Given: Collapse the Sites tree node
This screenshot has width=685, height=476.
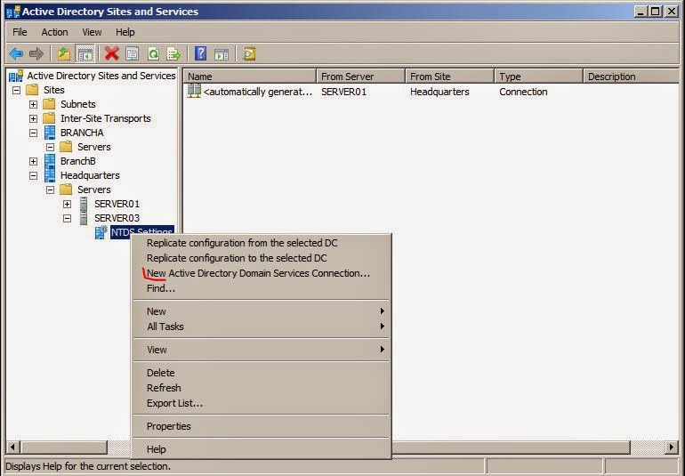Looking at the screenshot, I should click(16, 90).
